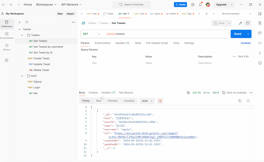This screenshot has width=264, height=162.
Task: Open the hamburger menu icon
Action: point(3,5)
